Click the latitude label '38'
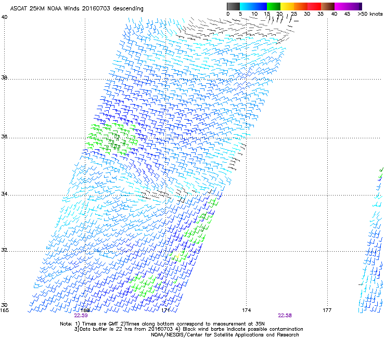Screen dimensions: 385x338 [4, 77]
